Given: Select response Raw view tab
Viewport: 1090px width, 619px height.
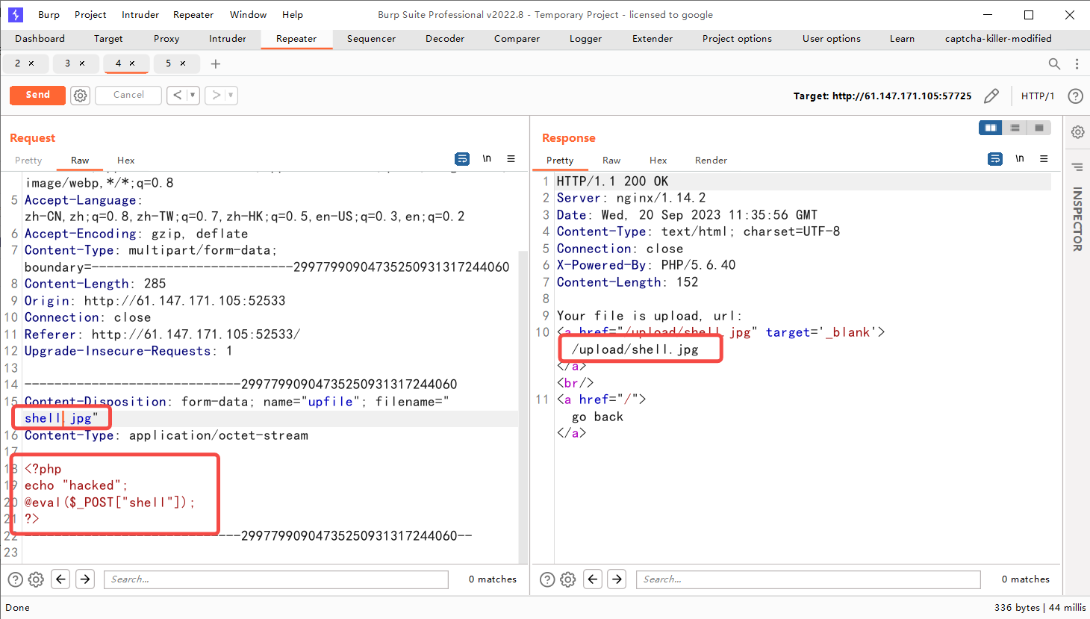Looking at the screenshot, I should coord(611,161).
